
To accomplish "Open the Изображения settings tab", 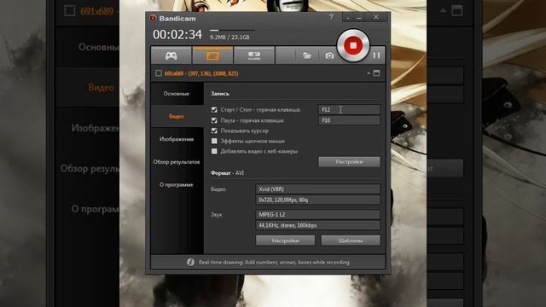I will 177,139.
